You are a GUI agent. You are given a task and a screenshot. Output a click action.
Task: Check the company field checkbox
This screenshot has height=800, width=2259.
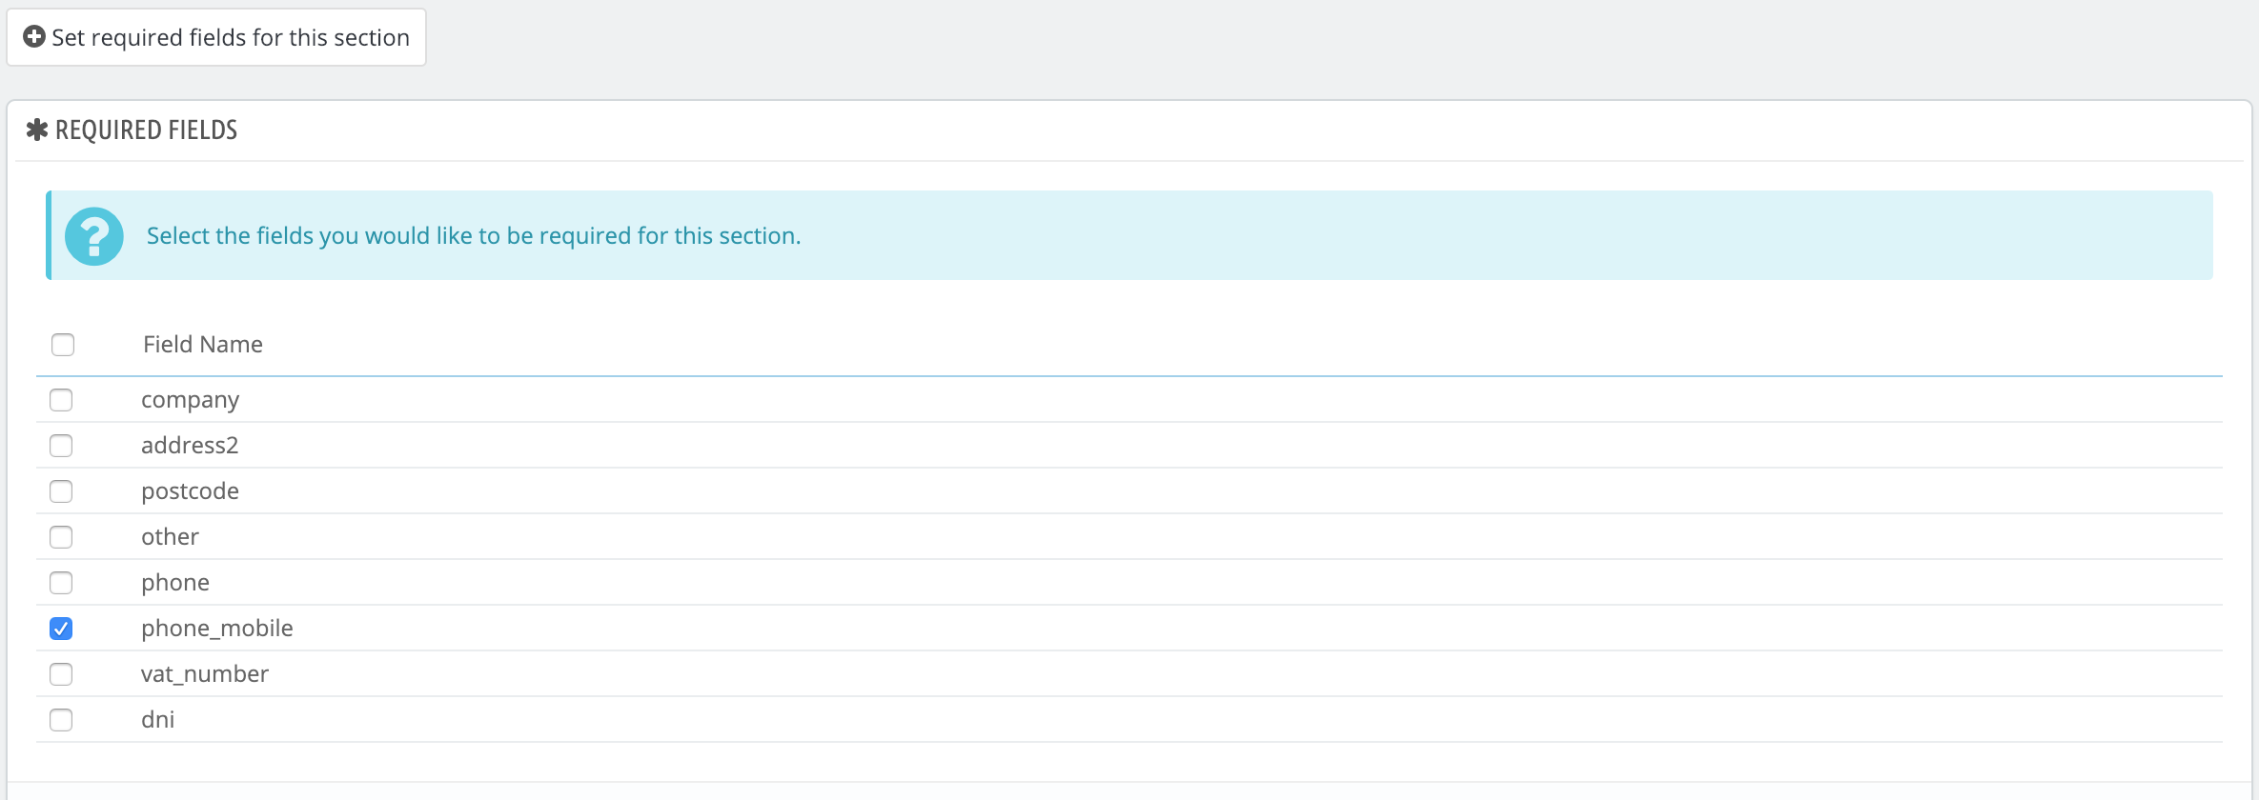pos(61,400)
